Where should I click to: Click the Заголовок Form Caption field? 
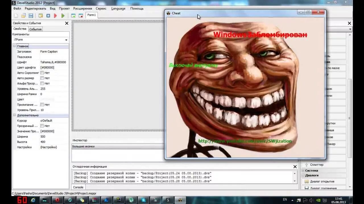(x=54, y=52)
